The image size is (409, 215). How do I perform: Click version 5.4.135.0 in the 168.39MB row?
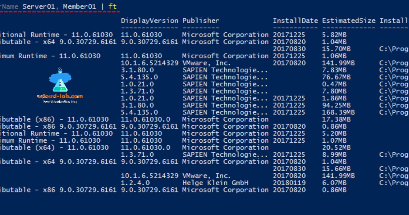tap(139, 112)
